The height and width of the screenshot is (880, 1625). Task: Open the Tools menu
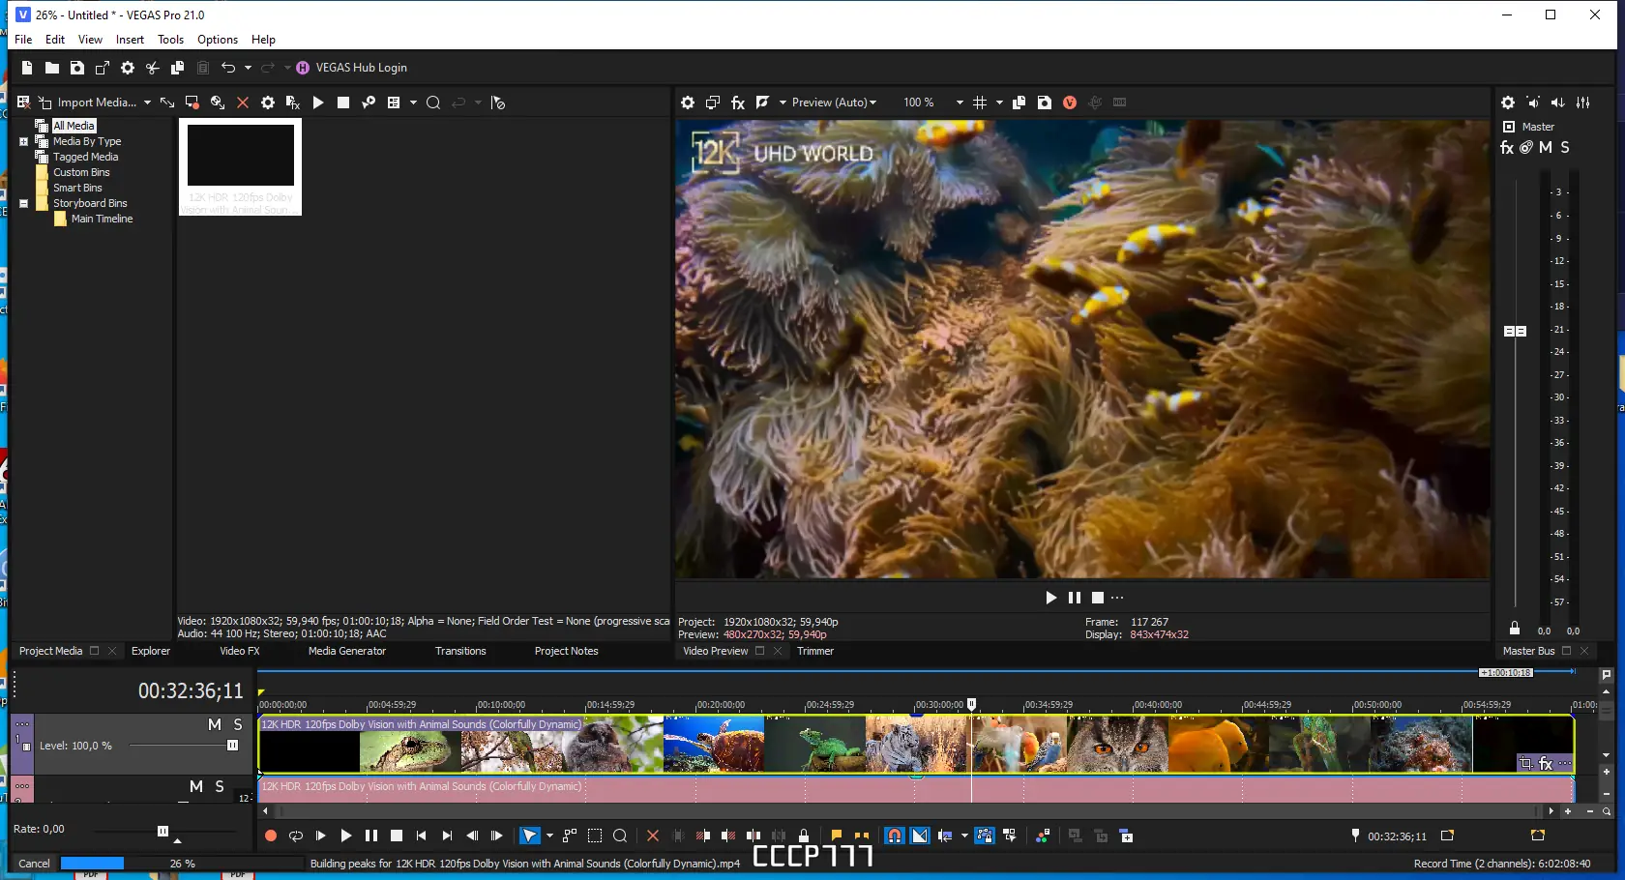[170, 40]
